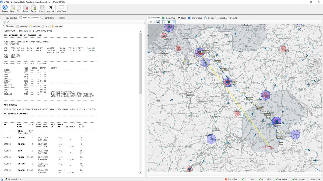Click the scroll-up arrow of flight plan
The height and width of the screenshot is (181, 323).
click(x=141, y=31)
